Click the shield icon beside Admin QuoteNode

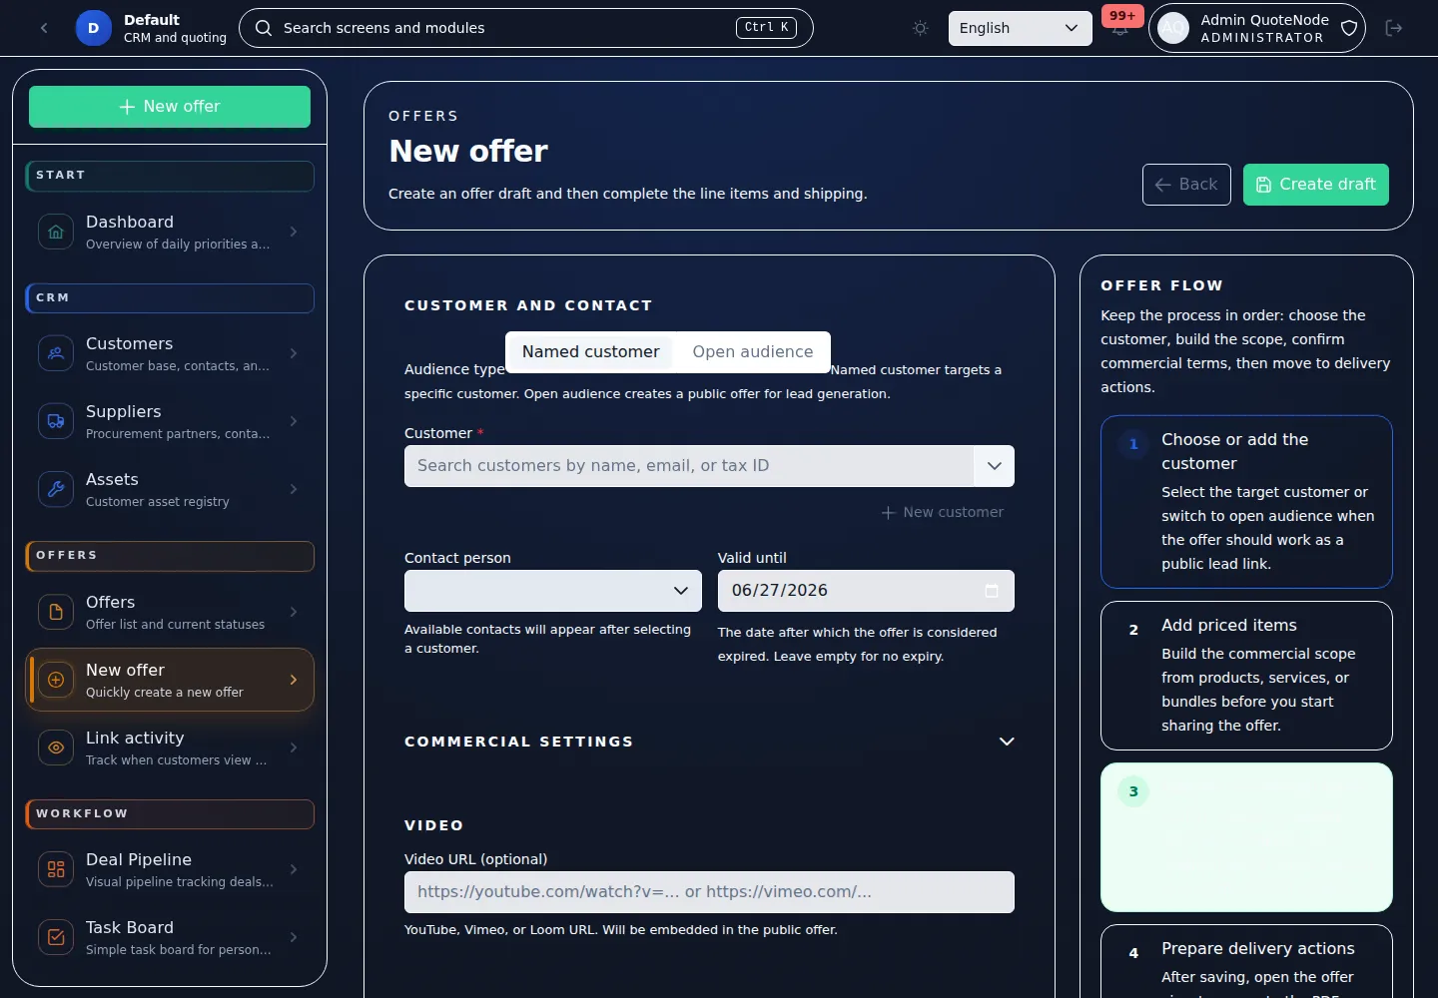click(1349, 28)
